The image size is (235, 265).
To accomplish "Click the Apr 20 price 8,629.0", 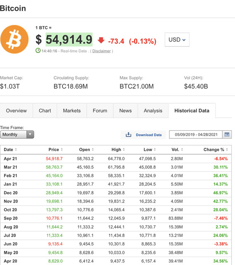I will 55,261.
